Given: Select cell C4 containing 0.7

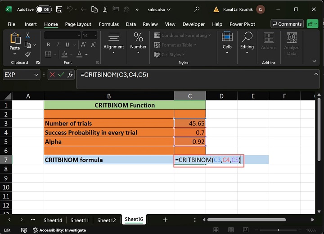Looking at the screenshot, I should point(189,132).
